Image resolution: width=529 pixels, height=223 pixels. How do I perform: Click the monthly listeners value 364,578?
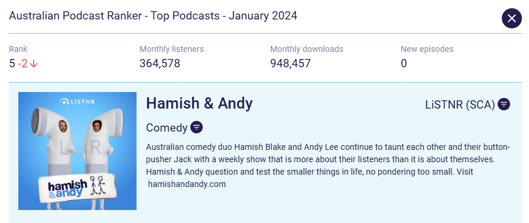(x=160, y=63)
